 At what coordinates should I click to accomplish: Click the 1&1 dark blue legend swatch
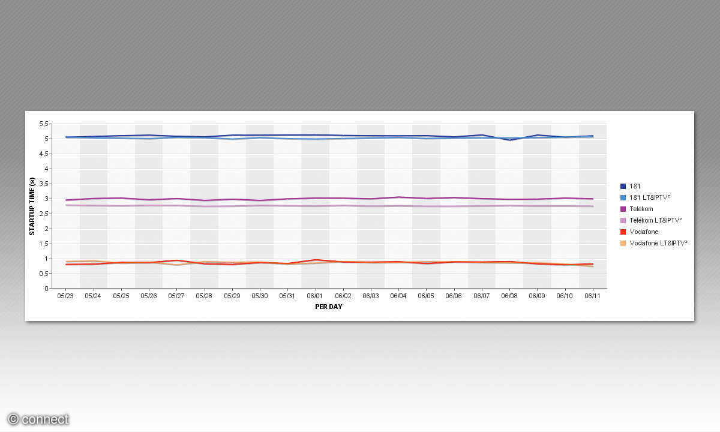coord(623,186)
